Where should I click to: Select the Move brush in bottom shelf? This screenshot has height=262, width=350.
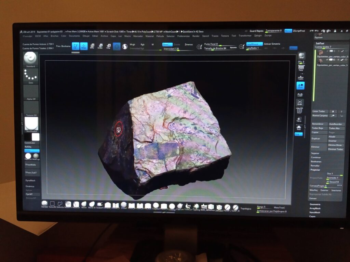coord(84,205)
